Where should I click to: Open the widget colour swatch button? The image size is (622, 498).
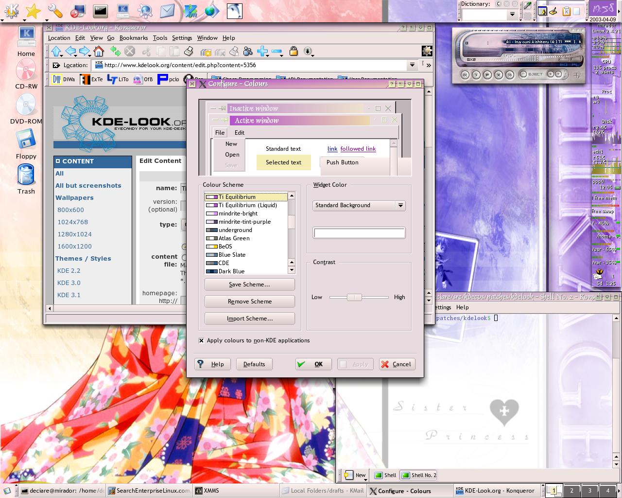(x=359, y=233)
